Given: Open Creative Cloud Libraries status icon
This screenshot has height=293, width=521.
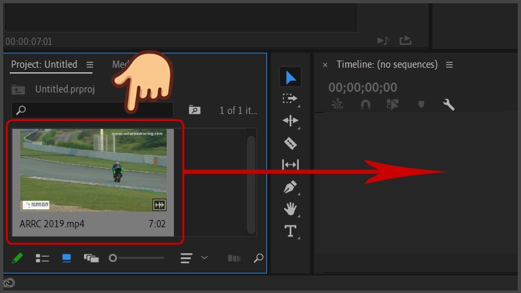Looking at the screenshot, I should click(9, 283).
